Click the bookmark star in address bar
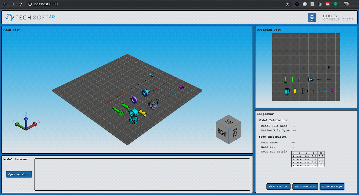359x195 pixels. click(x=287, y=4)
